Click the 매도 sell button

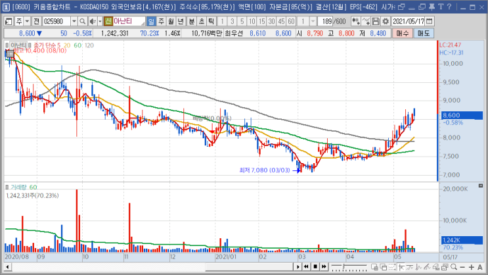424,34
